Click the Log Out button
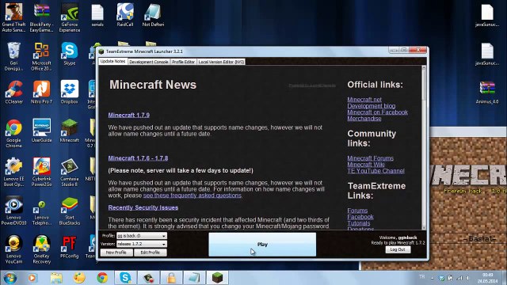507x285 pixels. pos(398,249)
